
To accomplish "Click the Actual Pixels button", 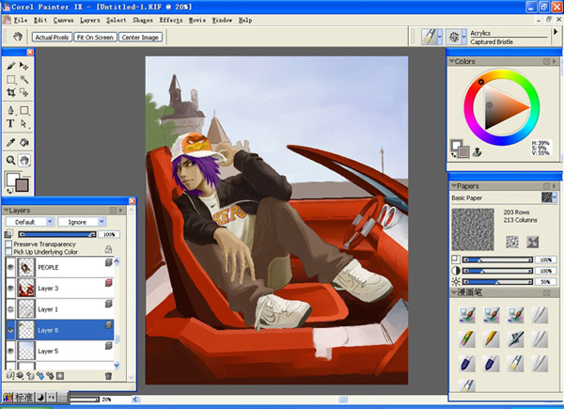I will [x=52, y=37].
